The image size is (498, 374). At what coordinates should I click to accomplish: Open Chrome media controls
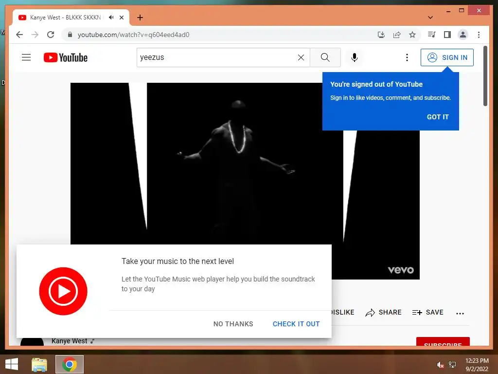(x=432, y=35)
